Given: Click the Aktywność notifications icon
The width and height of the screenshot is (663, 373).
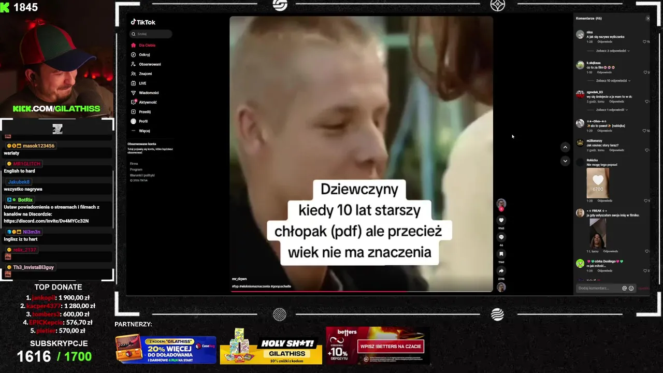Looking at the screenshot, I should pyautogui.click(x=134, y=102).
